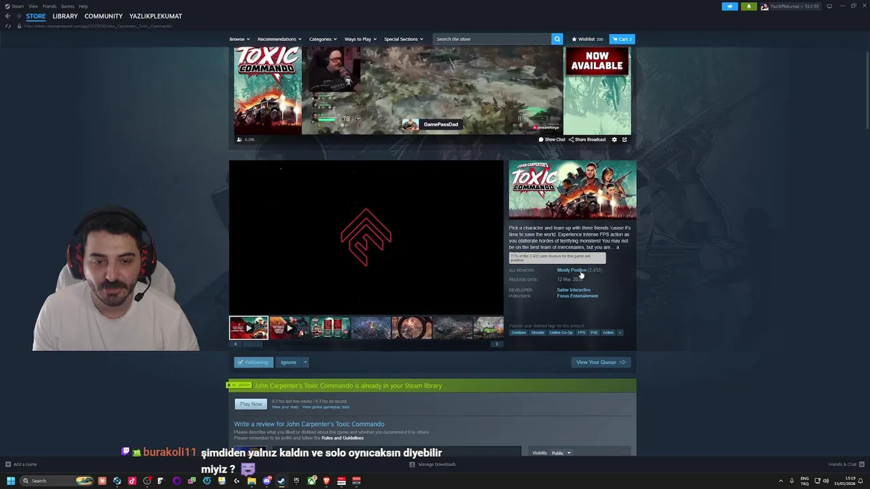This screenshot has height=489, width=870.
Task: Click the Play Now button
Action: pos(251,404)
